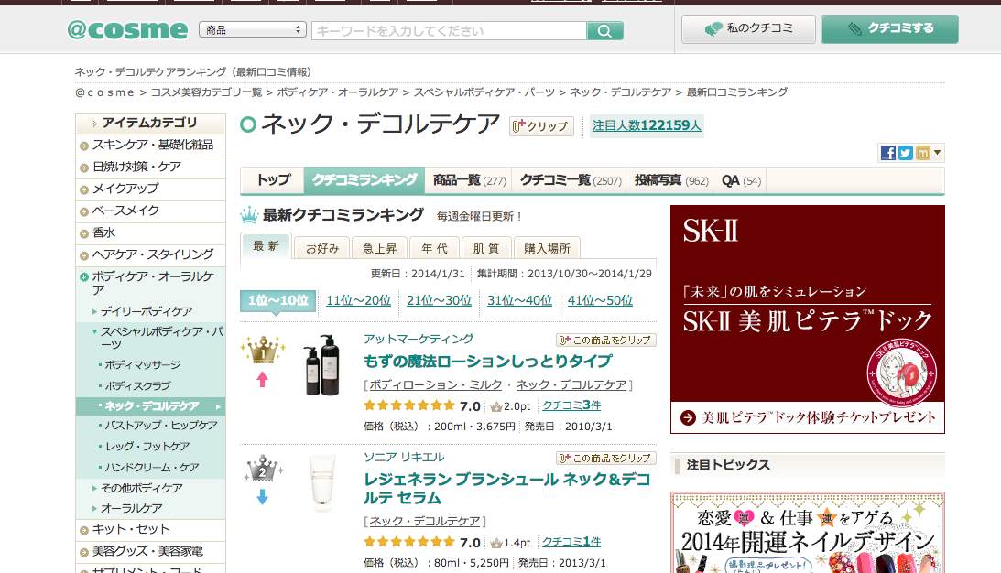Open 香水 category
Viewport: 1001px width, 573px height.
(151, 232)
